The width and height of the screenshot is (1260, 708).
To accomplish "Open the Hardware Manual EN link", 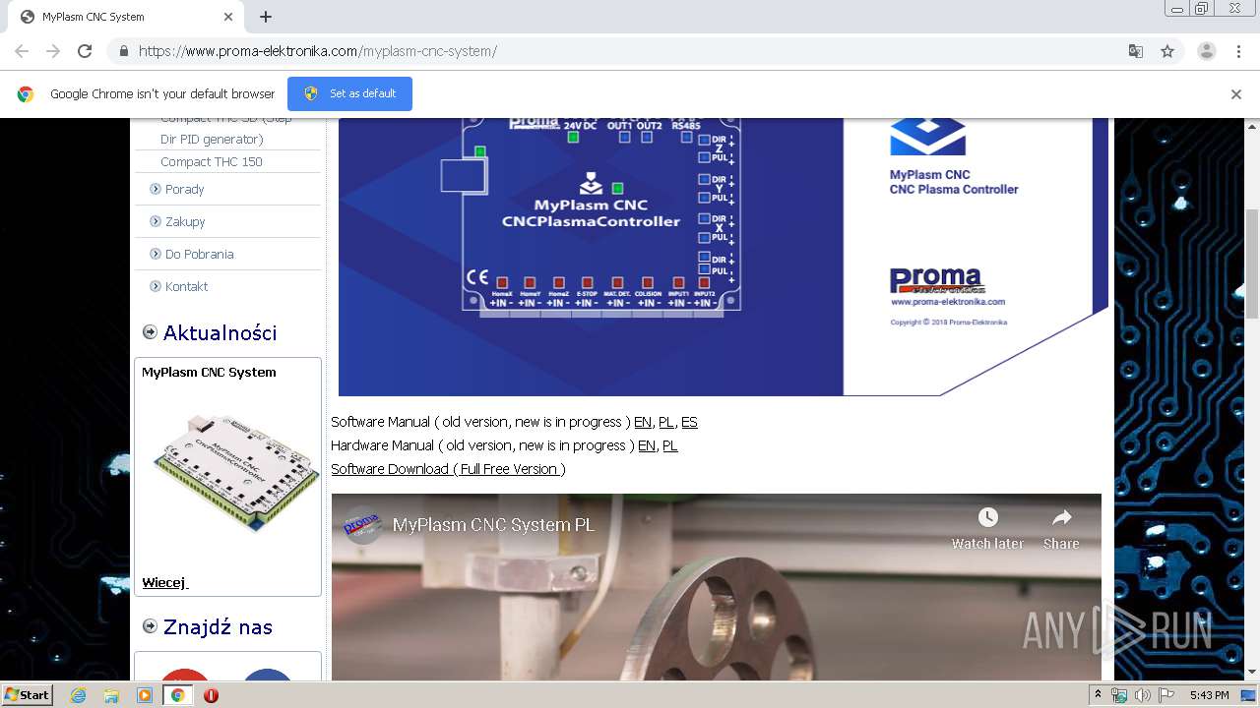I will (x=647, y=445).
